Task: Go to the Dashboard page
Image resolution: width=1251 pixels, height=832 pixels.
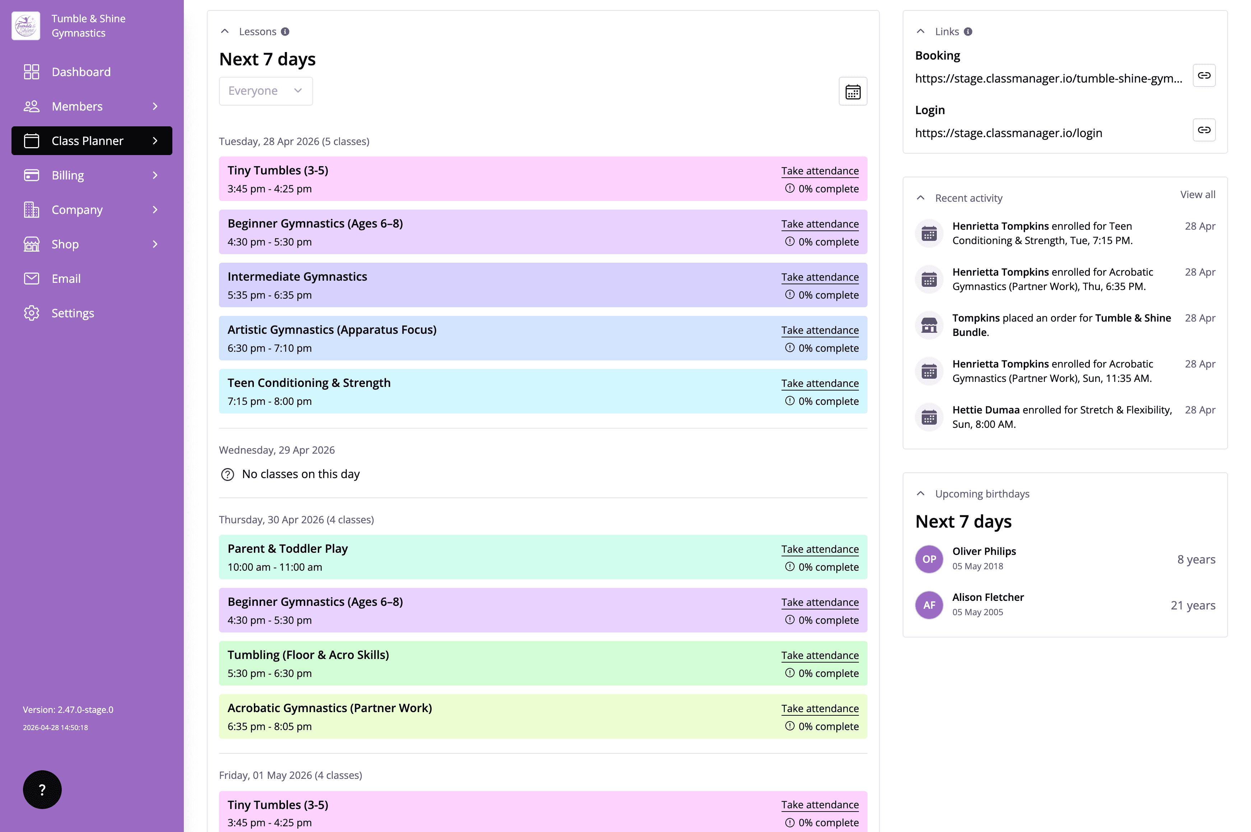Action: click(x=81, y=72)
